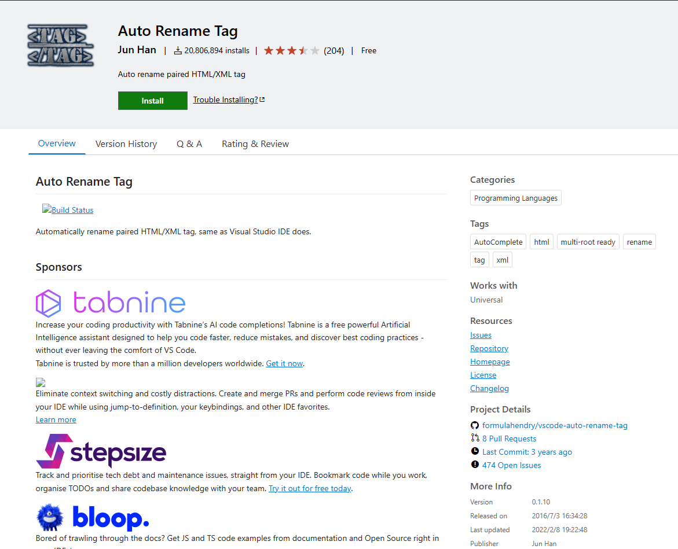The width and height of the screenshot is (678, 549).
Task: Click the tabnine wordmark text logo
Action: coord(129,302)
